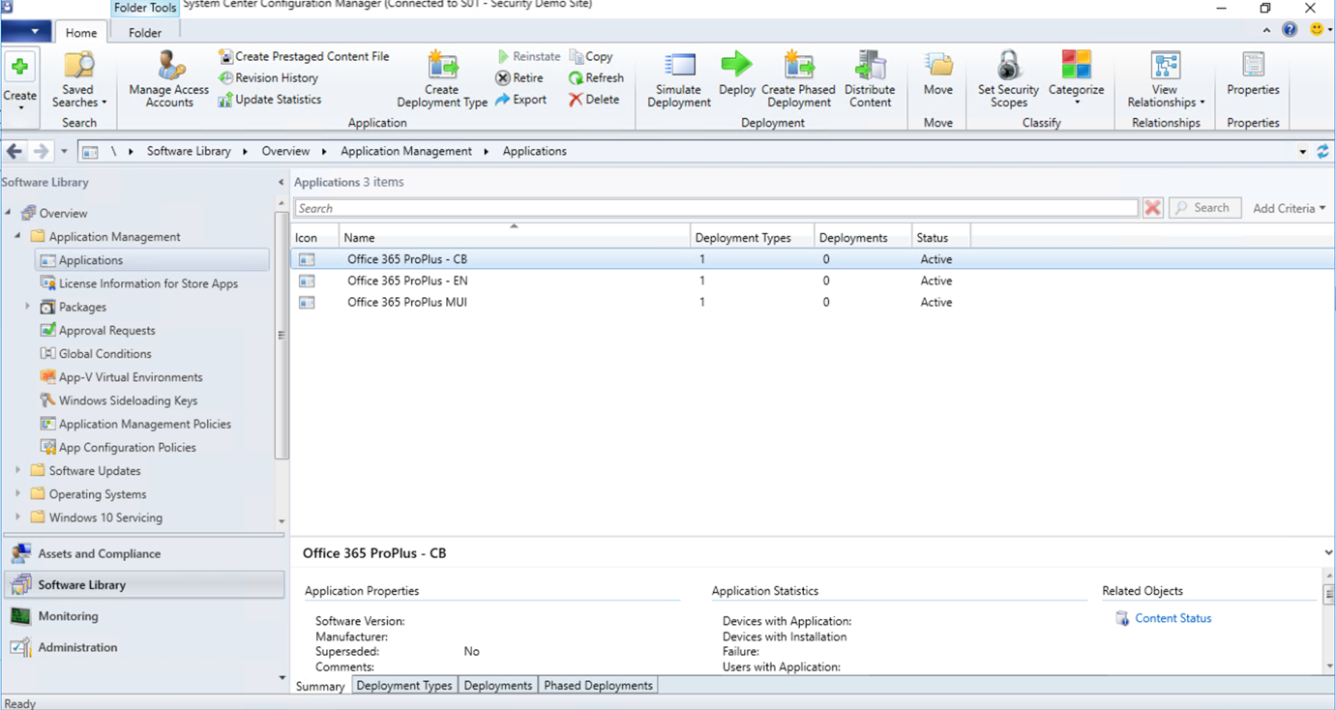Switch to the Home ribbon tab
Viewport: 1336px width, 710px height.
(x=81, y=33)
